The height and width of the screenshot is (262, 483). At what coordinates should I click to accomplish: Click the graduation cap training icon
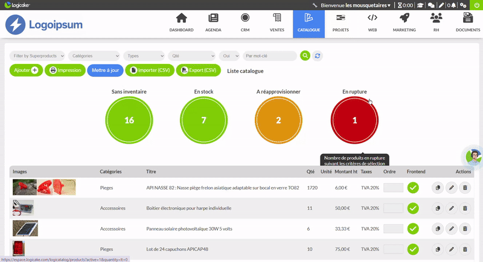pos(420,5)
